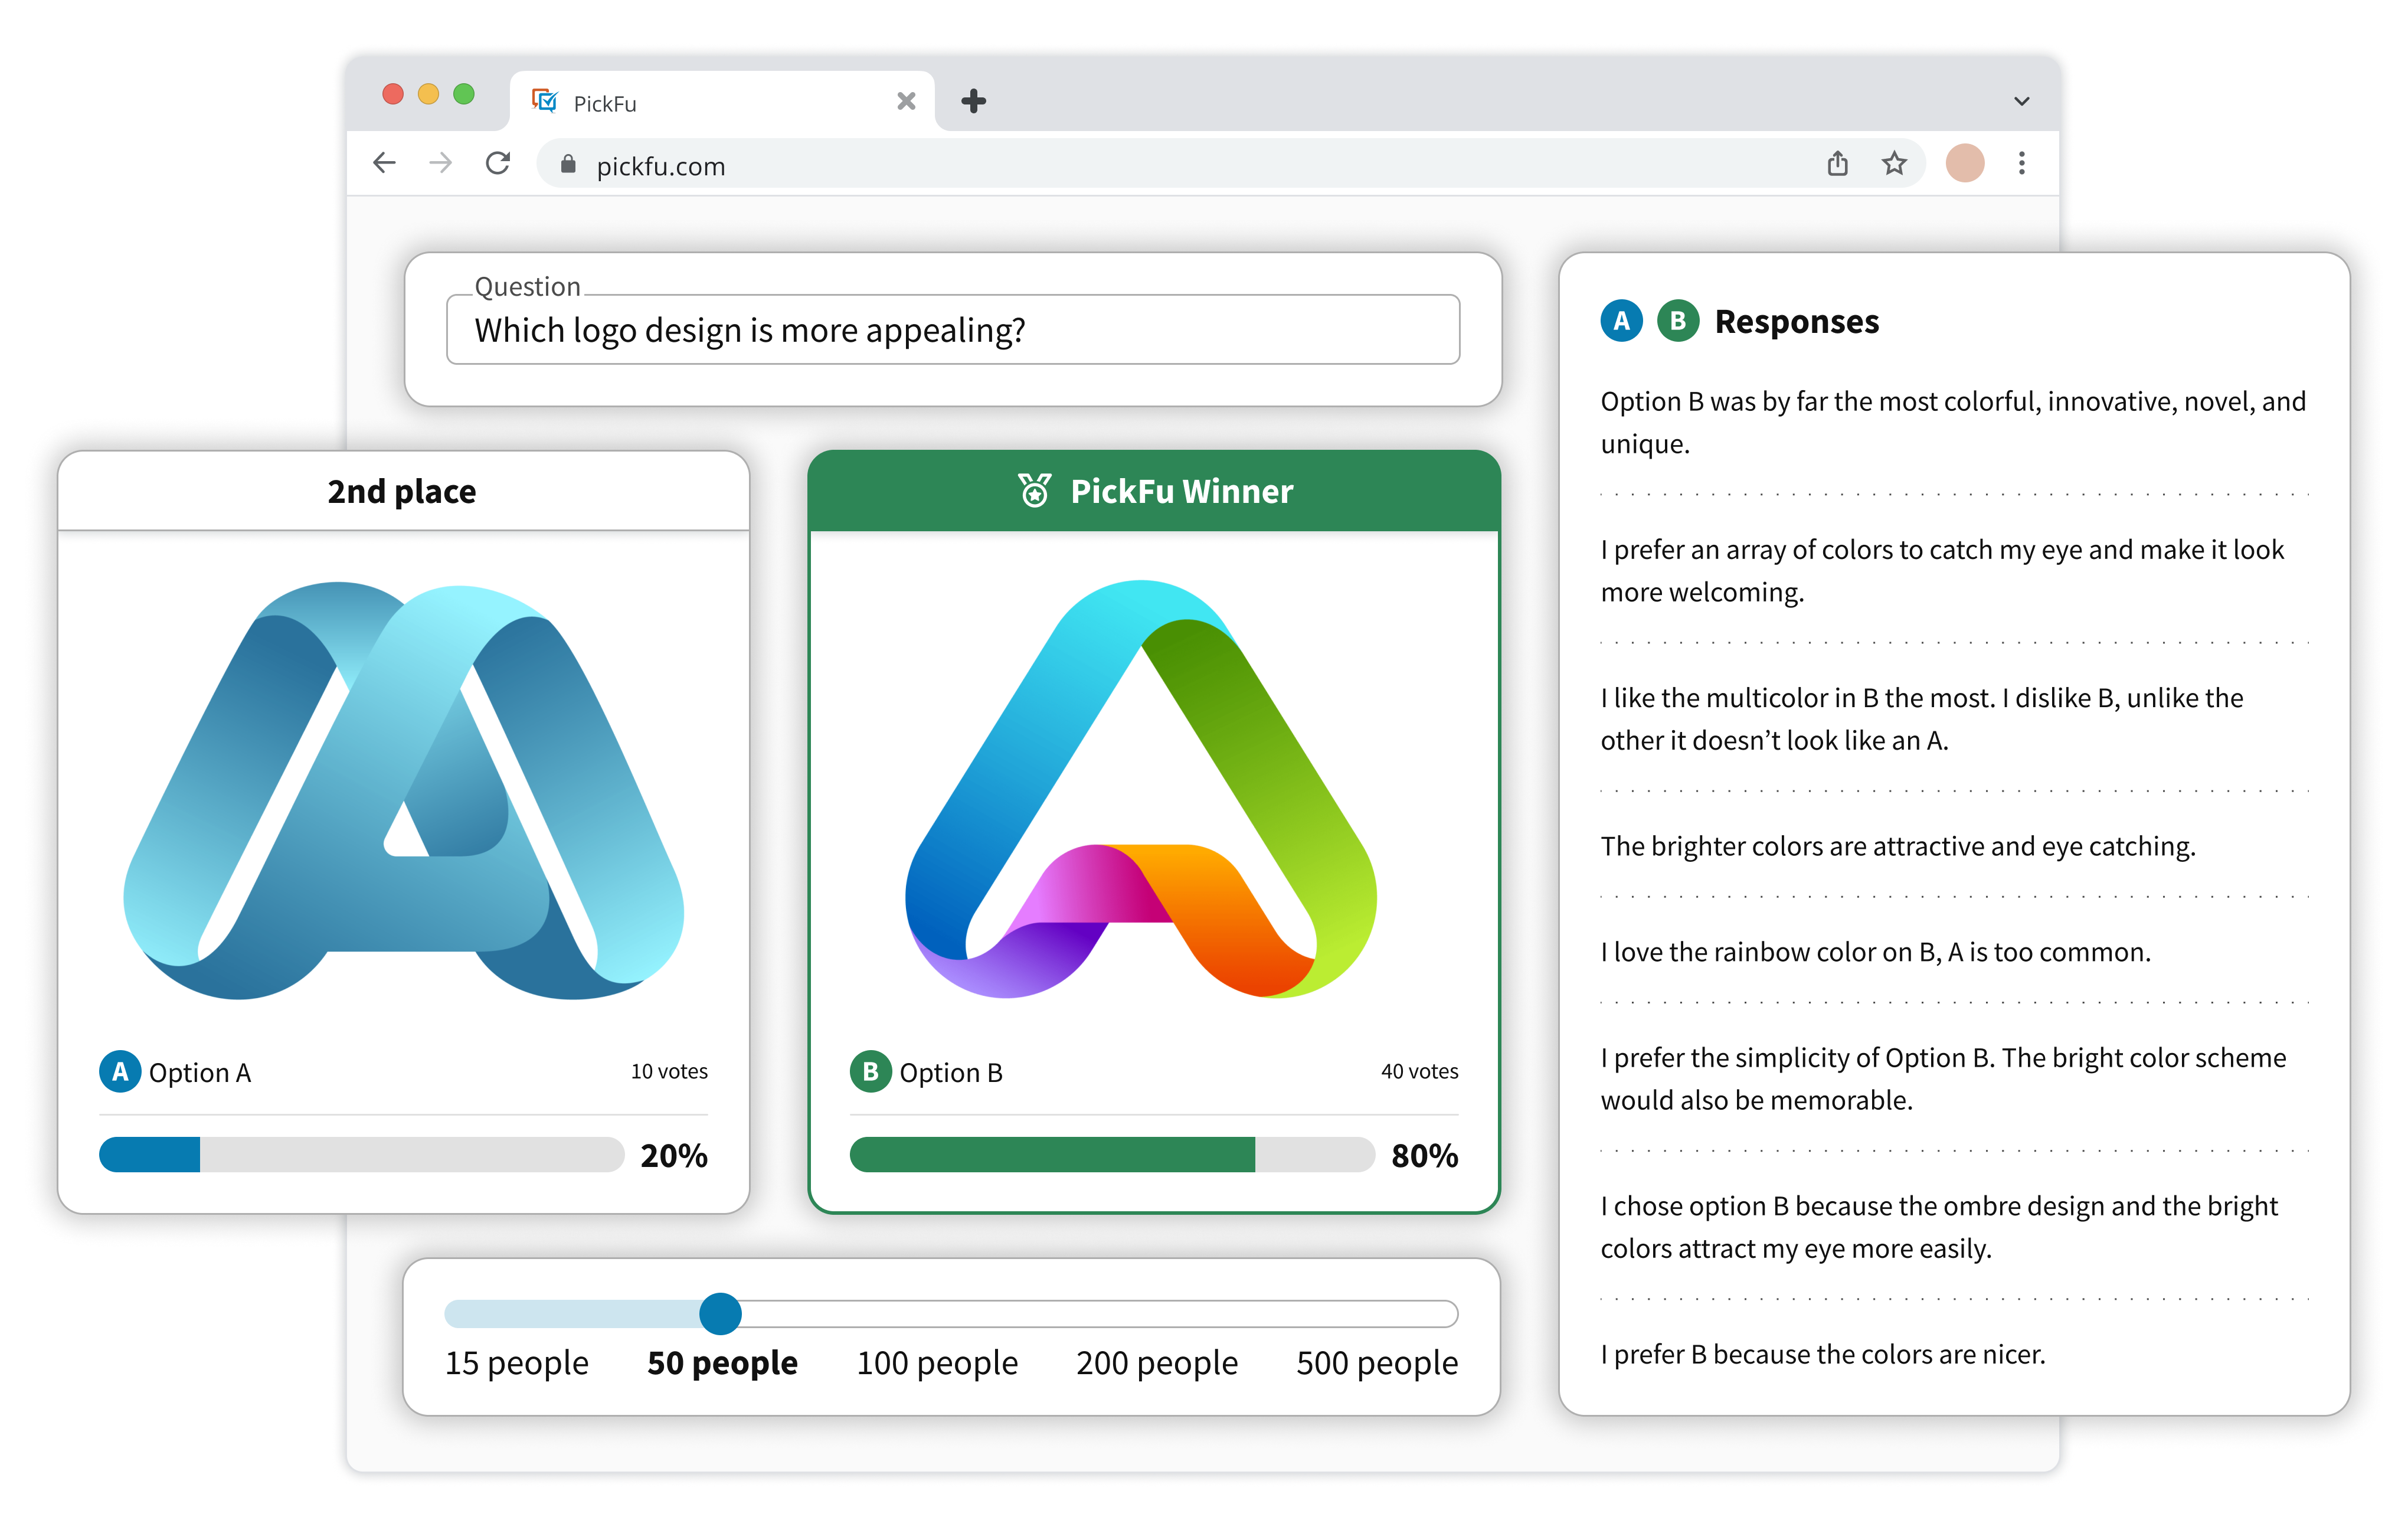The height and width of the screenshot is (1530, 2408).
Task: Click the green B badge in Responses
Action: point(1678,321)
